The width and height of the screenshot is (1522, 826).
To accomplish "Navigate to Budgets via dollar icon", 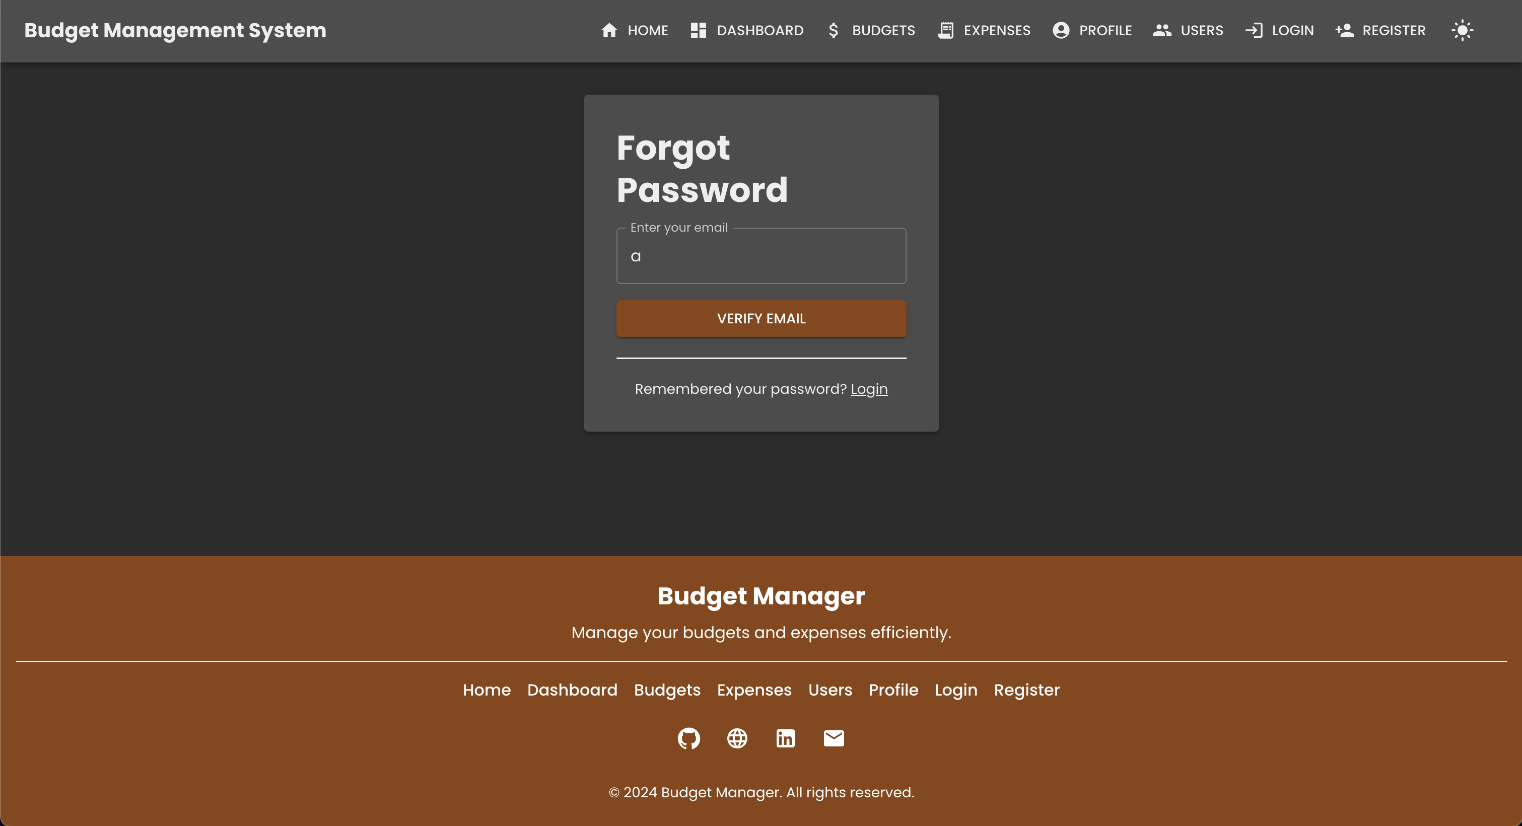I will point(833,31).
